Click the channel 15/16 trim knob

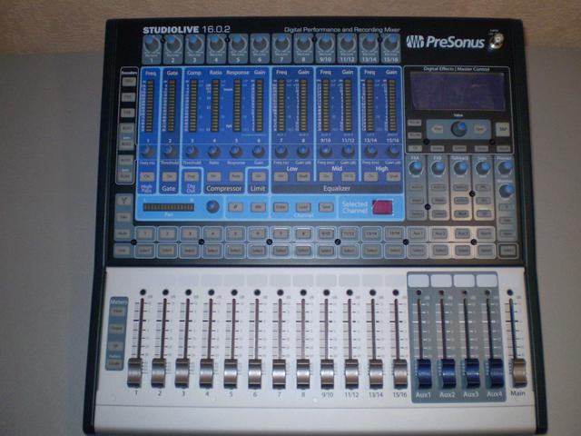coord(391,43)
